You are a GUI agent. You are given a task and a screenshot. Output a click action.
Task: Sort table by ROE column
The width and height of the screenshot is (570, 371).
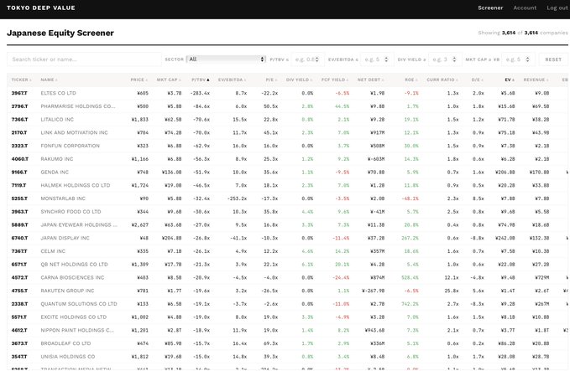pyautogui.click(x=411, y=80)
